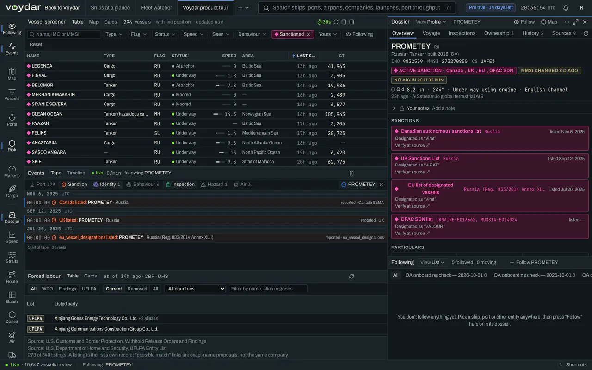Go to Vessels in the sidebar
The height and width of the screenshot is (370, 592).
12,94
